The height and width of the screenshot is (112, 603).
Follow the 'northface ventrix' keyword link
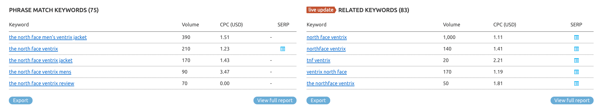tap(326, 49)
